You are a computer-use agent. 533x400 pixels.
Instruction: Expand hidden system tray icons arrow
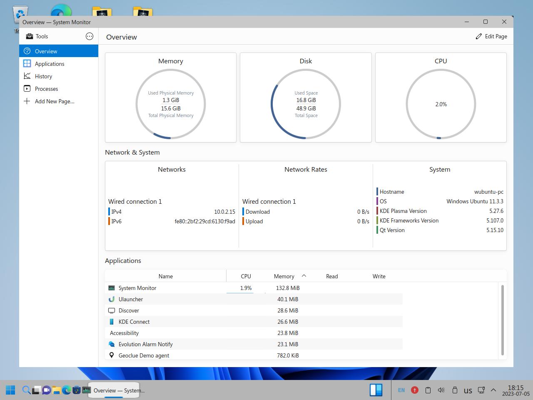493,390
